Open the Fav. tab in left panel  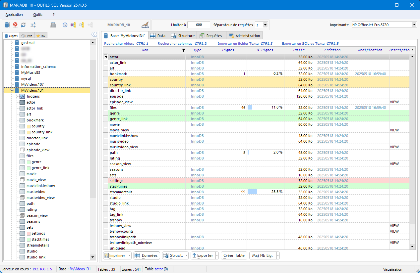click(41, 36)
